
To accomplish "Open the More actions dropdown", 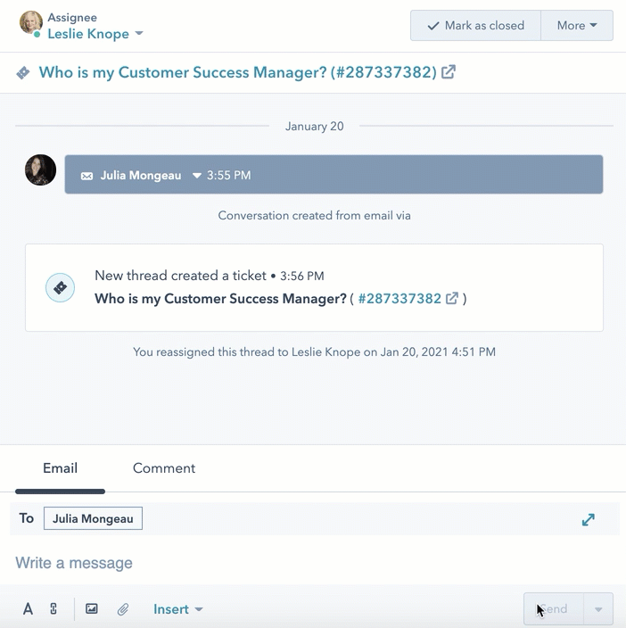I will coord(576,26).
